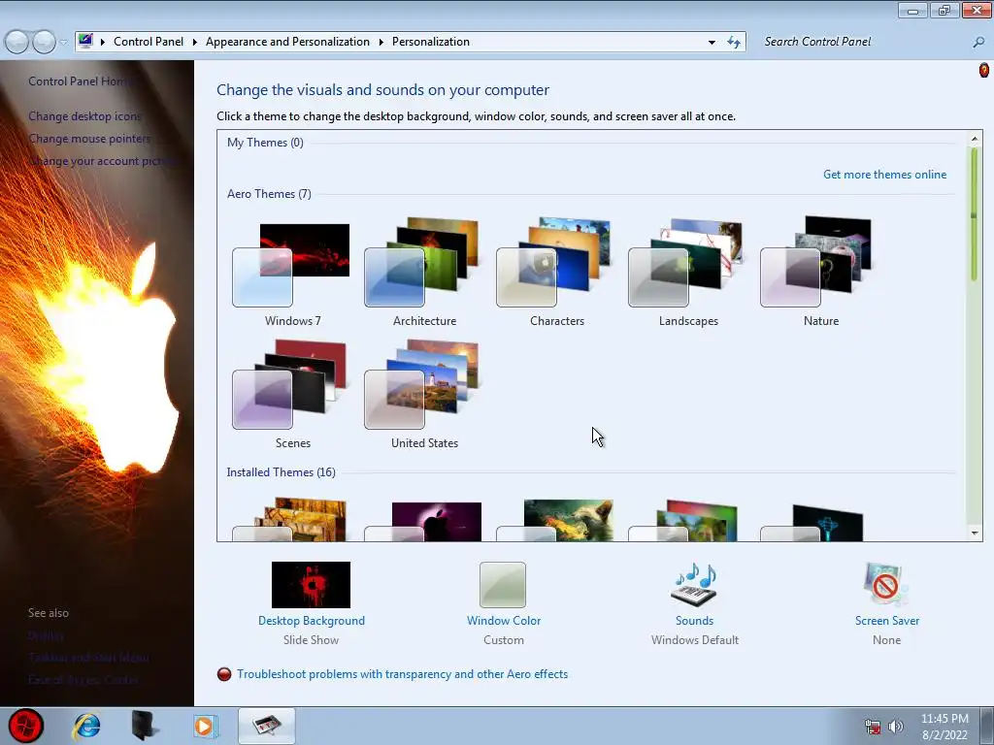Click the theme list scrollbar thumb
The image size is (994, 745).
(975, 214)
